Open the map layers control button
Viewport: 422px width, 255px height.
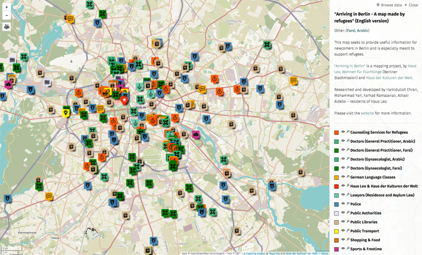pyautogui.click(x=6, y=26)
